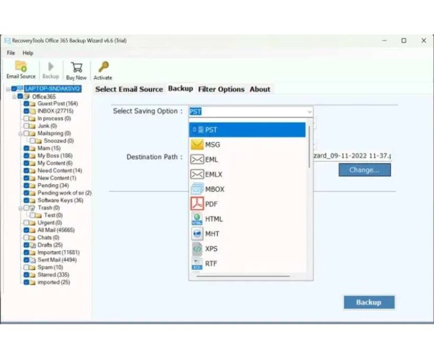This screenshot has height=360, width=434.
Task: Click the Change... destination button
Action: click(364, 170)
